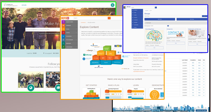Click the blue Connections icon in InspirED sidebar
The image size is (211, 112).
point(63,36)
